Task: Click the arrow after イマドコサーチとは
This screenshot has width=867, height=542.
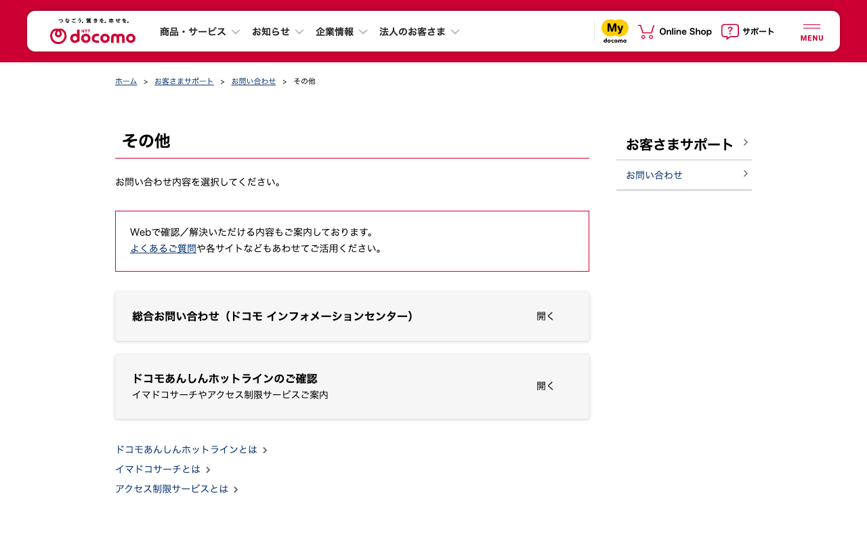Action: 208,470
